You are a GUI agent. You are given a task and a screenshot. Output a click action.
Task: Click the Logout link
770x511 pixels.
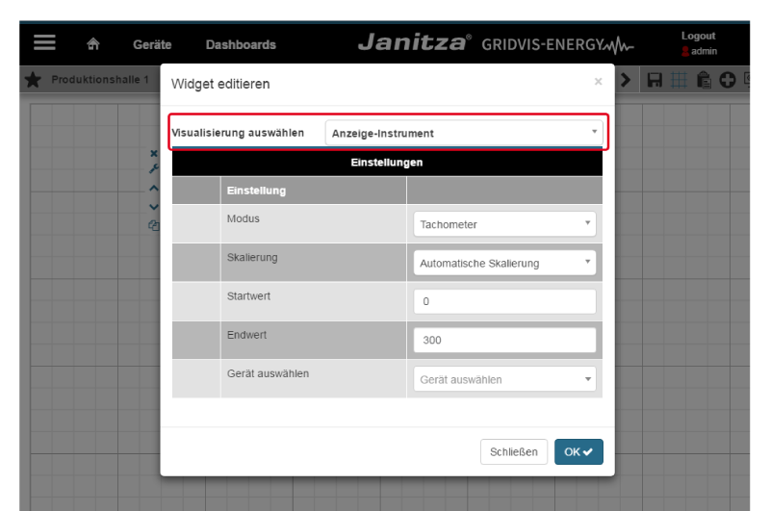click(x=698, y=36)
